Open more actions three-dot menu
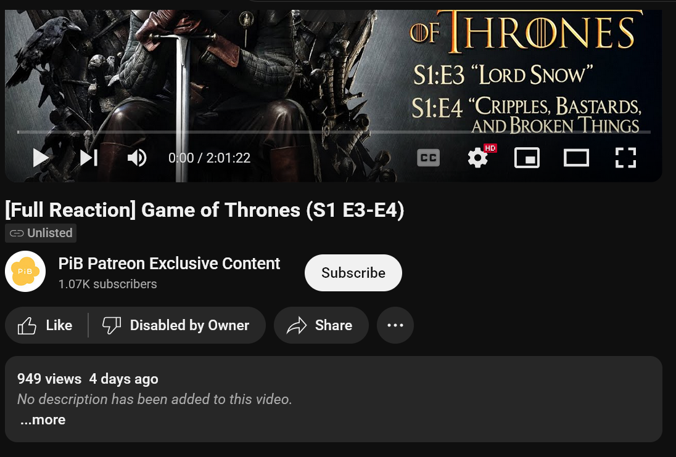Screen dimensions: 676x457 (x=395, y=325)
